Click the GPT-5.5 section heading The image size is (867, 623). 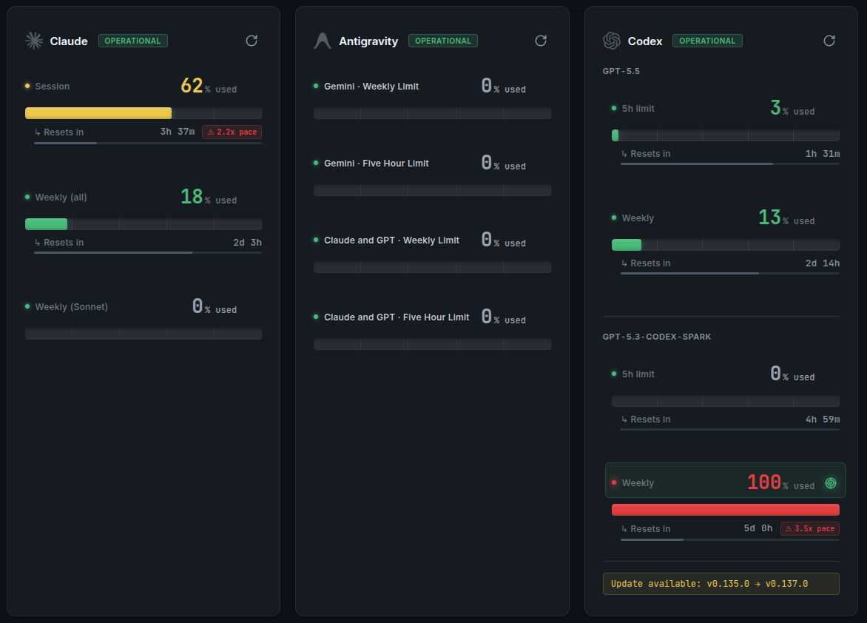[621, 71]
